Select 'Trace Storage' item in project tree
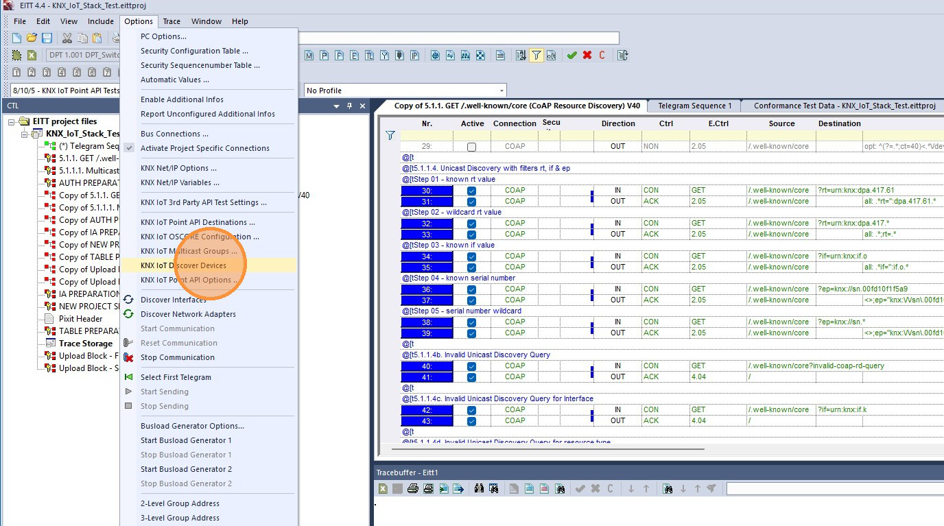 (x=86, y=344)
